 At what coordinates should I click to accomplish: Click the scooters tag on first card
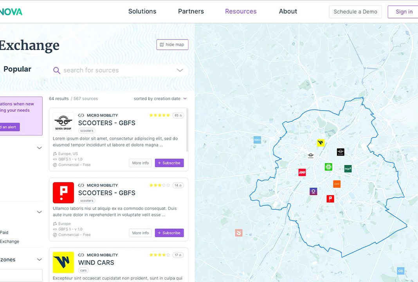[x=86, y=131]
